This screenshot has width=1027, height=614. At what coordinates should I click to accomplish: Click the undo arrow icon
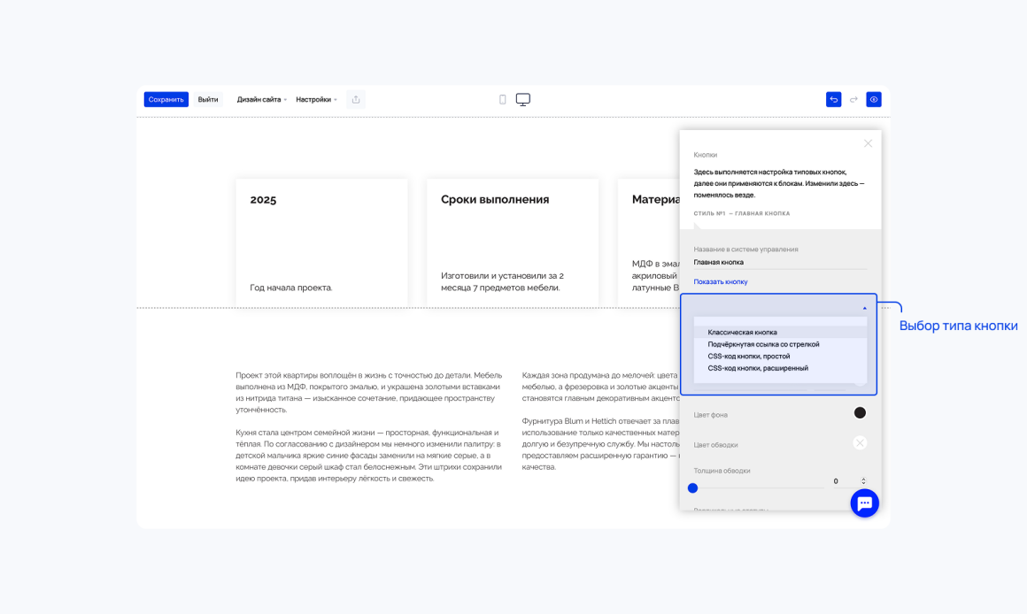pyautogui.click(x=833, y=99)
